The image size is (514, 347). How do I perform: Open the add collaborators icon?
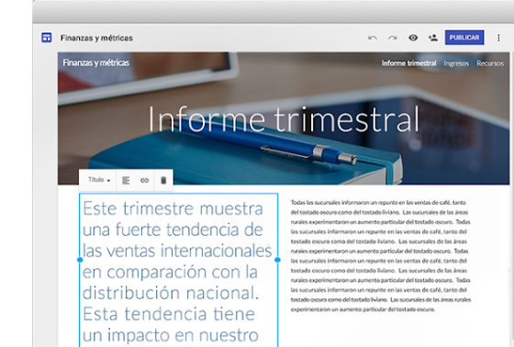point(433,38)
